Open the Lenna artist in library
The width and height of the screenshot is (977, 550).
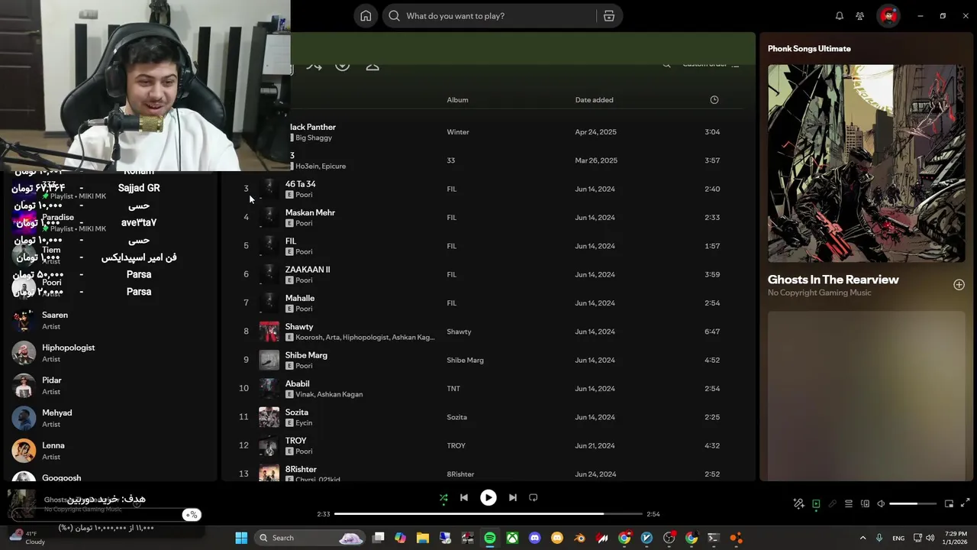click(111, 451)
